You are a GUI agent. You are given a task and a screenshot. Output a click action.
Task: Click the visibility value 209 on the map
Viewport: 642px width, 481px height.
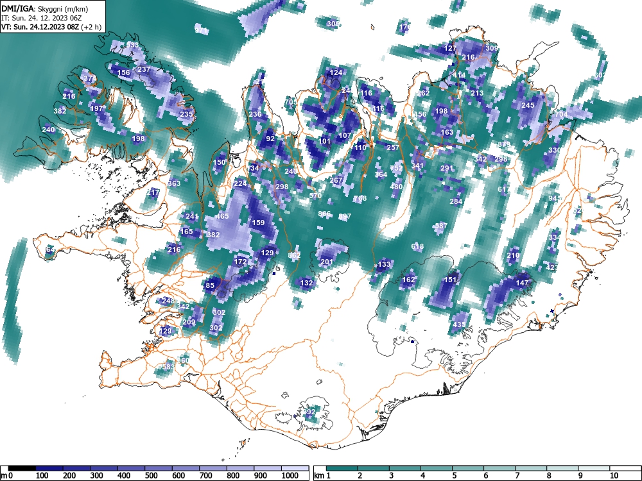(189, 322)
